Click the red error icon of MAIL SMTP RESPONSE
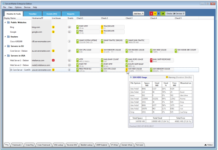 [x=151, y=60]
